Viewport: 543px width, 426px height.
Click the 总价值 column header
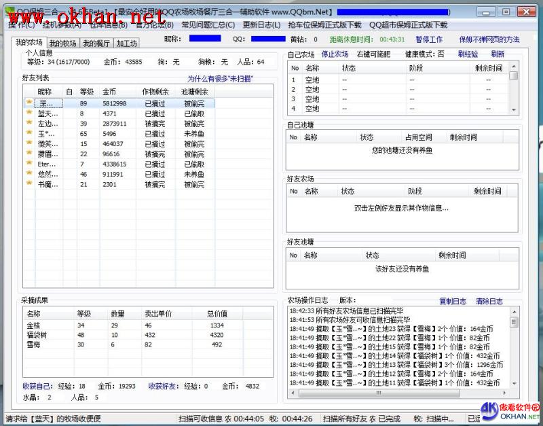click(x=217, y=314)
